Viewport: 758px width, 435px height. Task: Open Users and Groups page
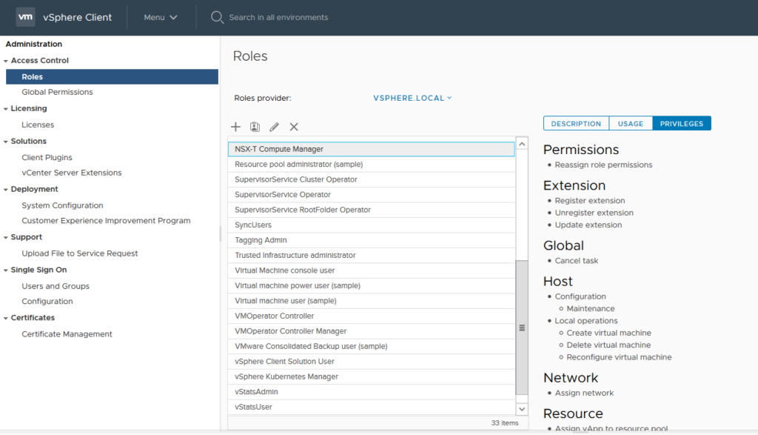(x=56, y=286)
